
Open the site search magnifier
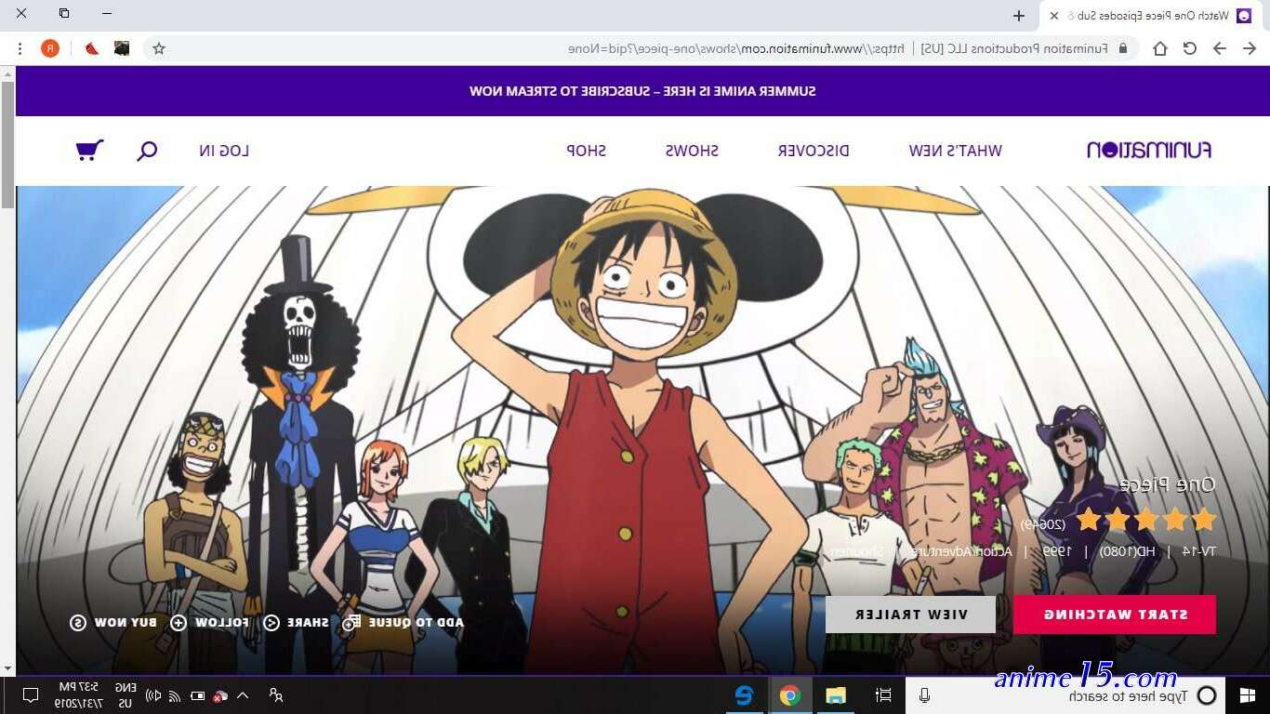click(x=147, y=151)
